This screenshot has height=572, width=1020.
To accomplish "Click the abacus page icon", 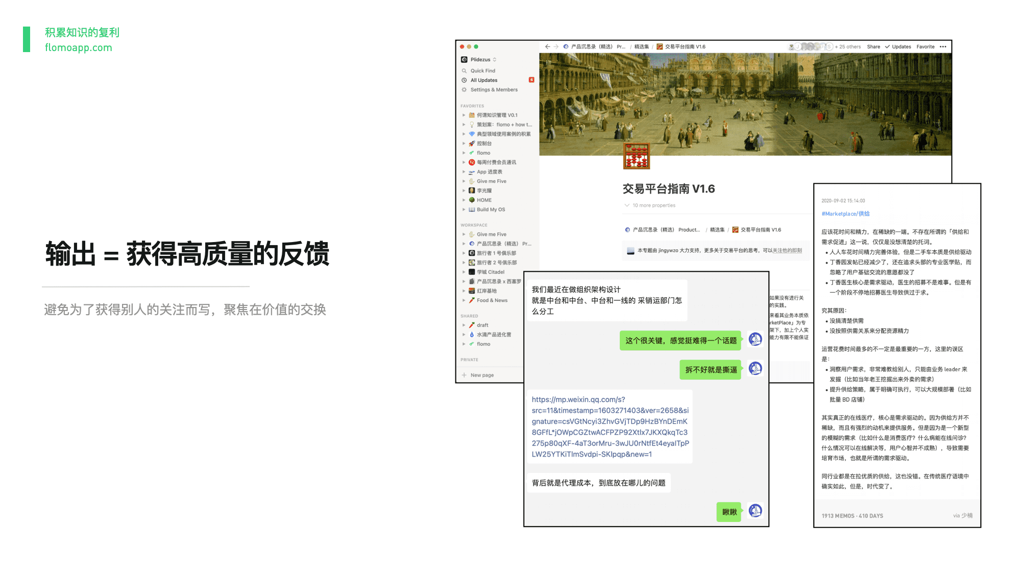I will pos(636,156).
